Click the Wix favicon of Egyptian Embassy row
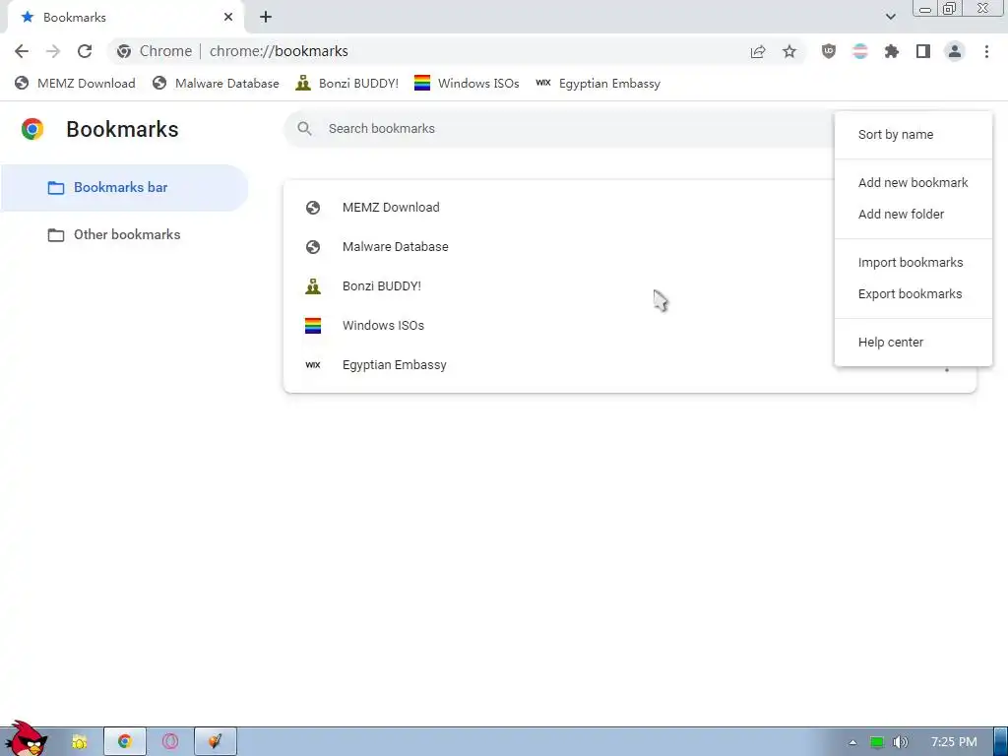Image resolution: width=1008 pixels, height=756 pixels. pyautogui.click(x=313, y=364)
